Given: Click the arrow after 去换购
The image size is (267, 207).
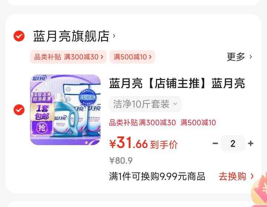Looking at the screenshot, I should (x=252, y=176).
